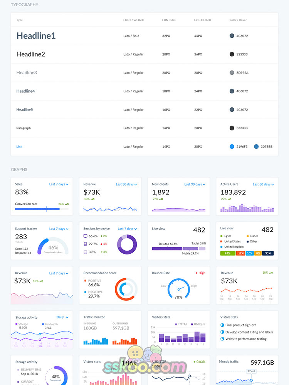Click the 597.1GB outbound traffic value
This screenshot has width=289, height=385.
coord(121,328)
